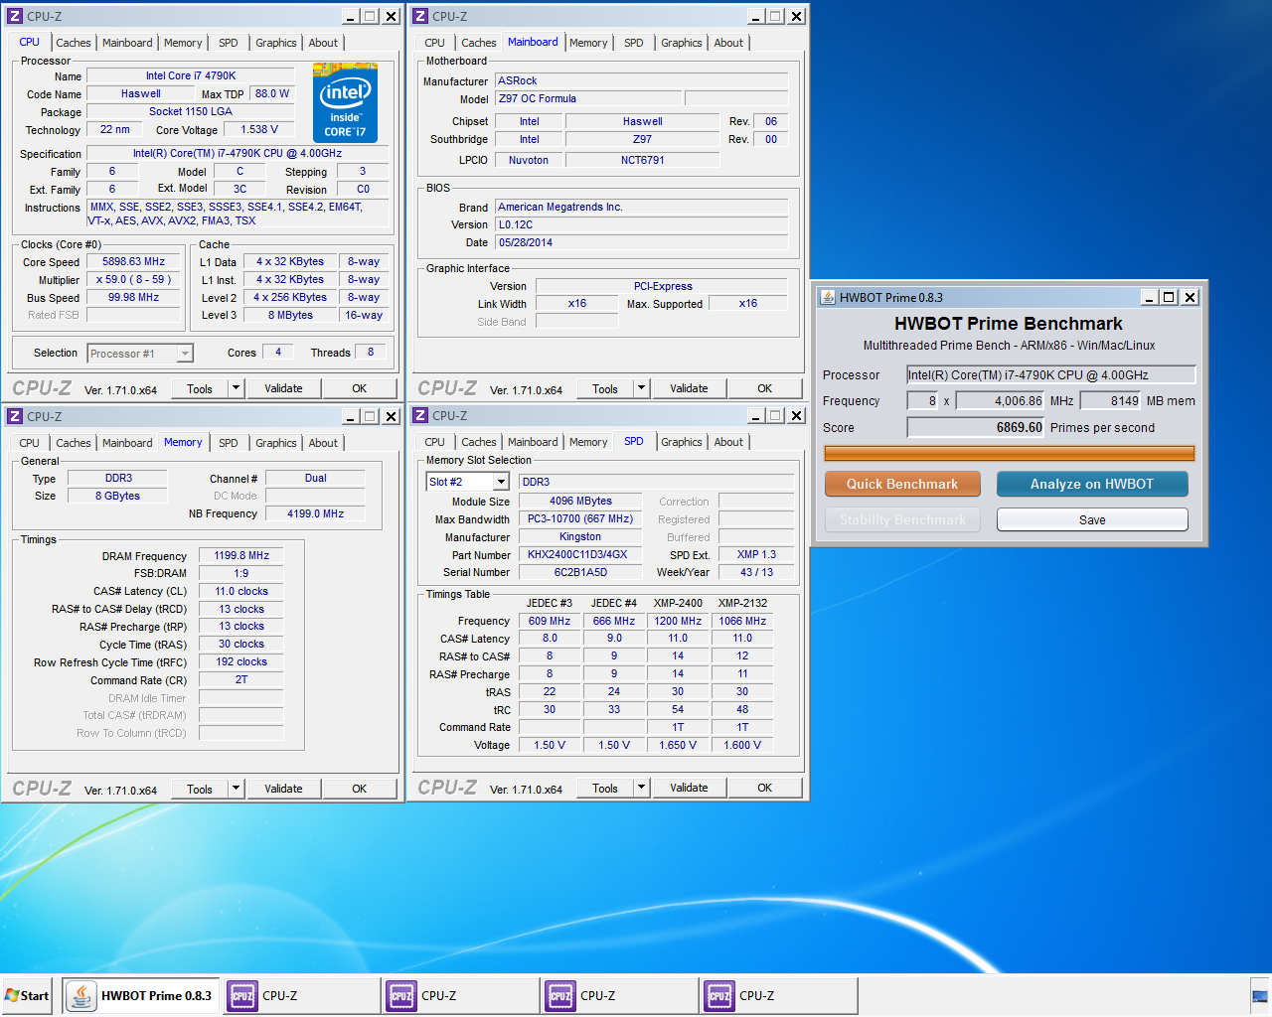Expand the Tools arrow in Memory window
Viewport: 1272px width, 1017px height.
[x=236, y=789]
